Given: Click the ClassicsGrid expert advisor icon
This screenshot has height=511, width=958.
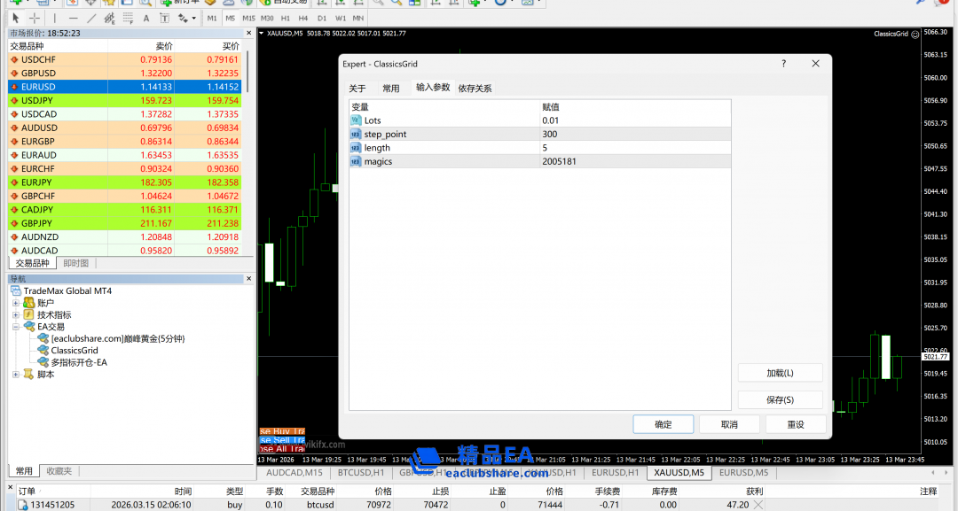Looking at the screenshot, I should [x=43, y=351].
